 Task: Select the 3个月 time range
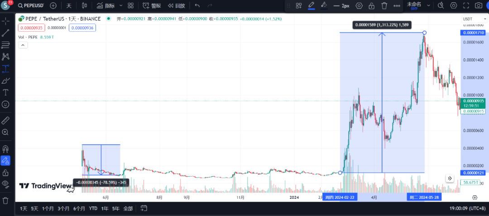pos(63,208)
